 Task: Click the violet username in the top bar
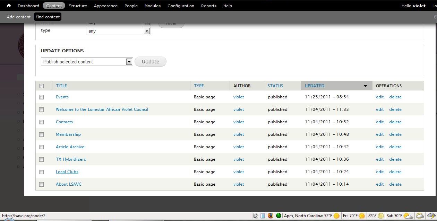click(x=419, y=6)
